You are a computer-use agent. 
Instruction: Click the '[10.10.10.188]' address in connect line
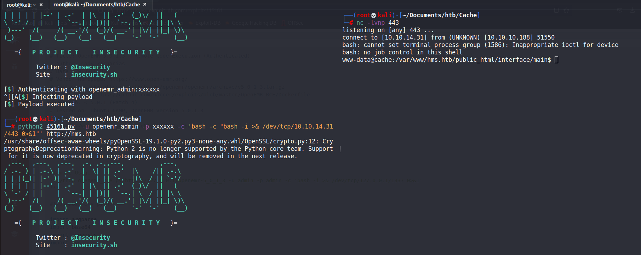pos(509,37)
